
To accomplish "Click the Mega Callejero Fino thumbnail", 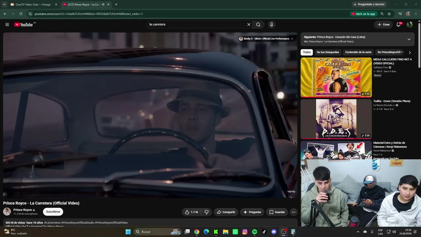I will pos(336,77).
